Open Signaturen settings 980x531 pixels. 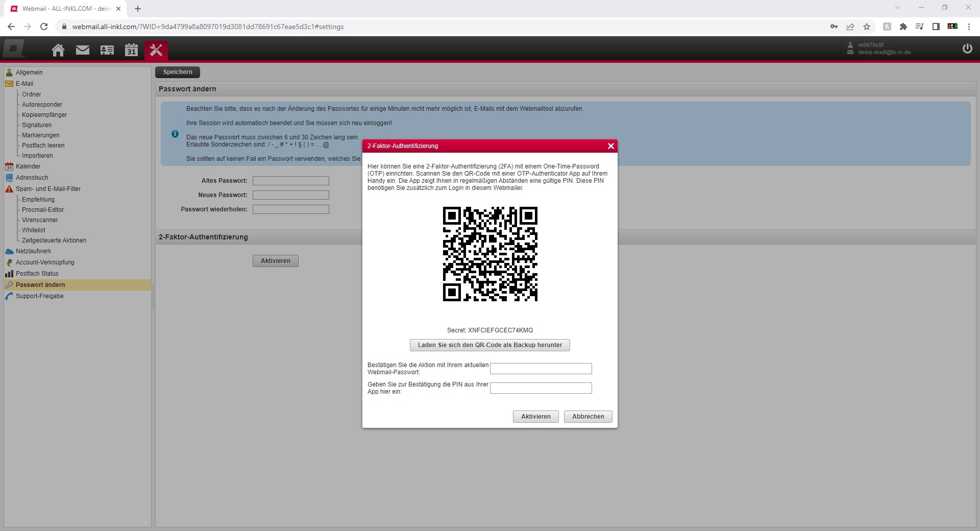coord(37,125)
